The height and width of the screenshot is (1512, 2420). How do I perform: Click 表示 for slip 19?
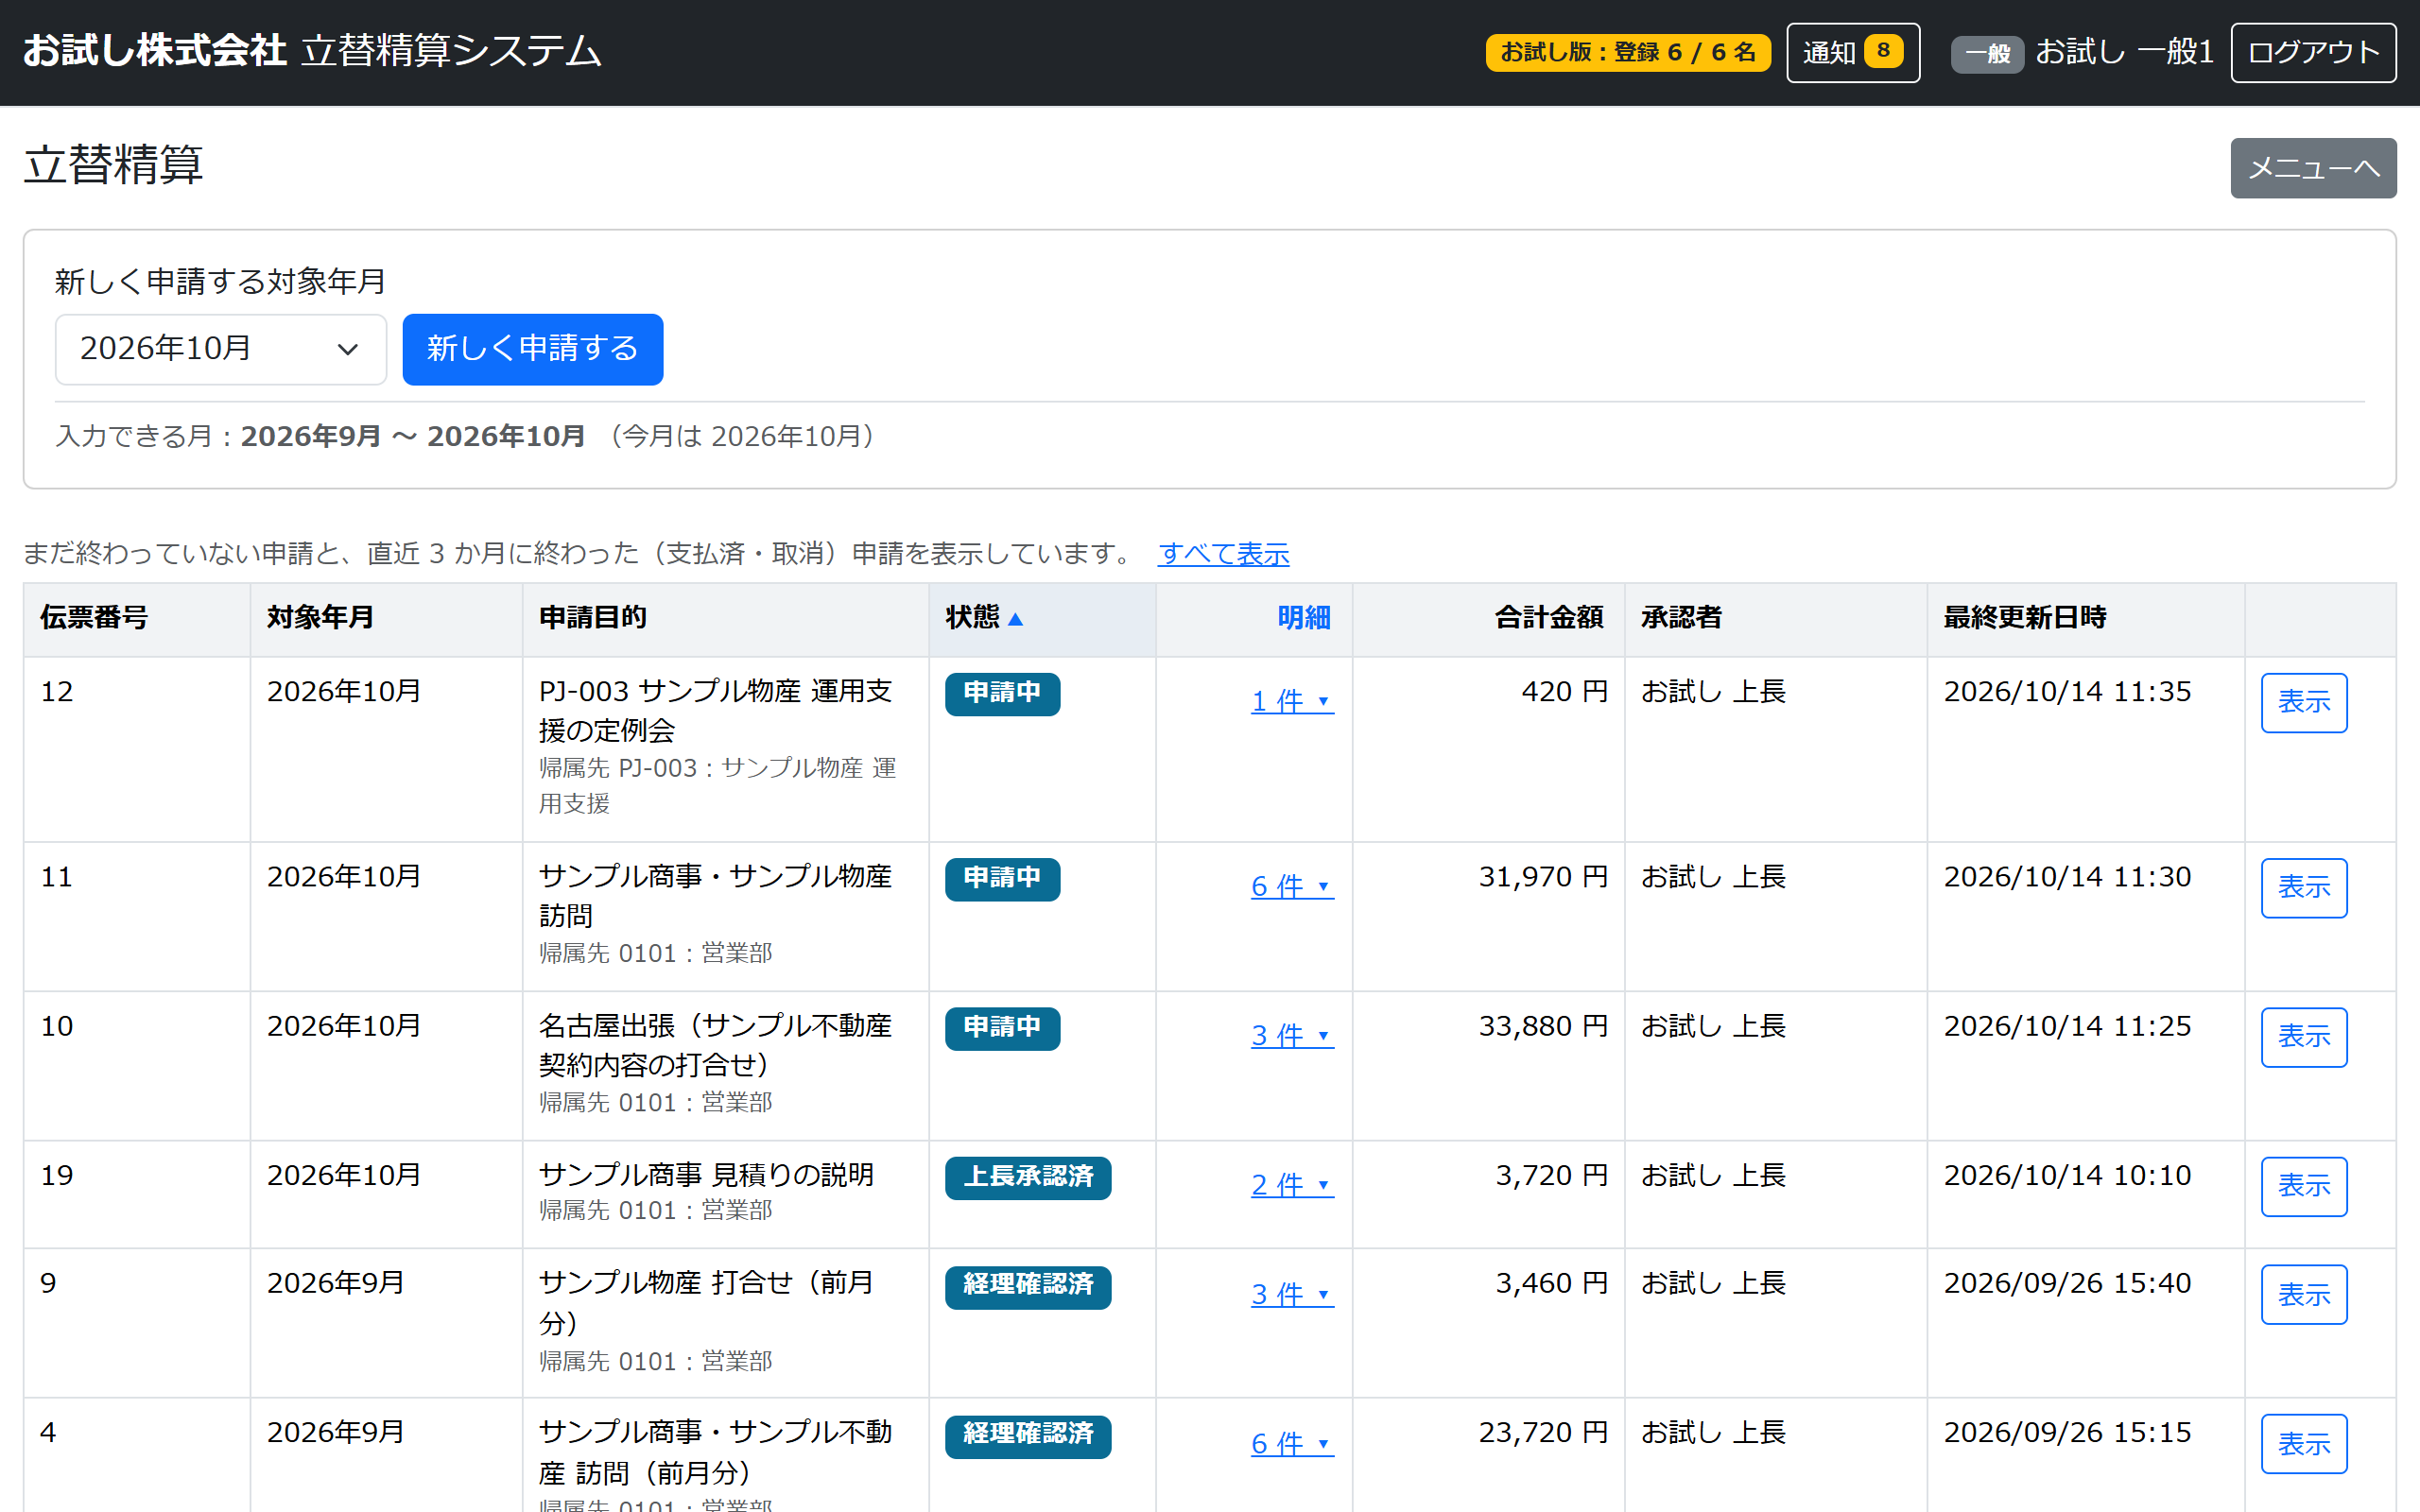(2303, 1186)
